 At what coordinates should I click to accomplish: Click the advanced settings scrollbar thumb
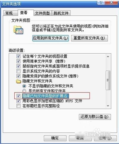[x=108, y=80]
